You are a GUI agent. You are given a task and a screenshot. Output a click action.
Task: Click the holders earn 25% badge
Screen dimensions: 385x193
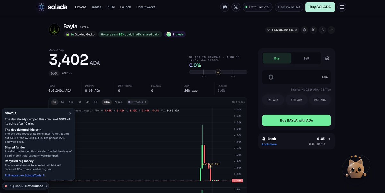(x=130, y=34)
